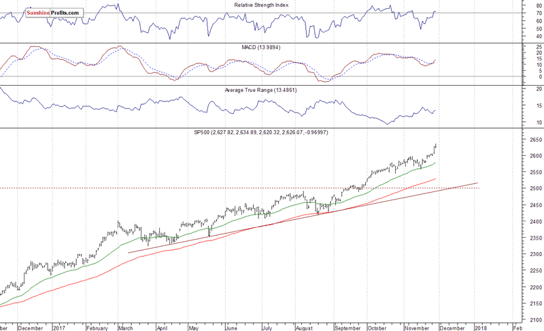
Task: Click the August label on time axis
Action: pos(304,328)
